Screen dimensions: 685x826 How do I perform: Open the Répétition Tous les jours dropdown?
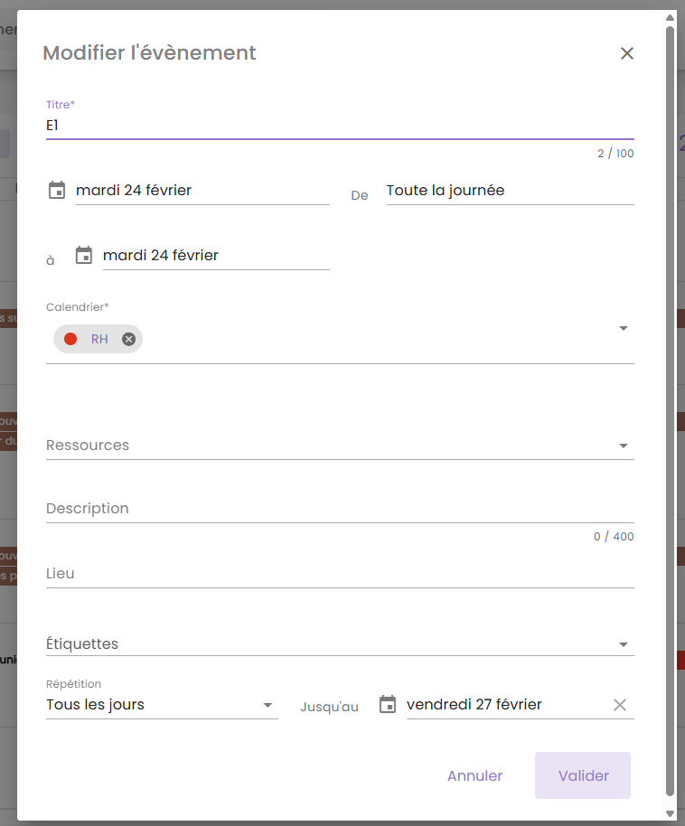[267, 705]
